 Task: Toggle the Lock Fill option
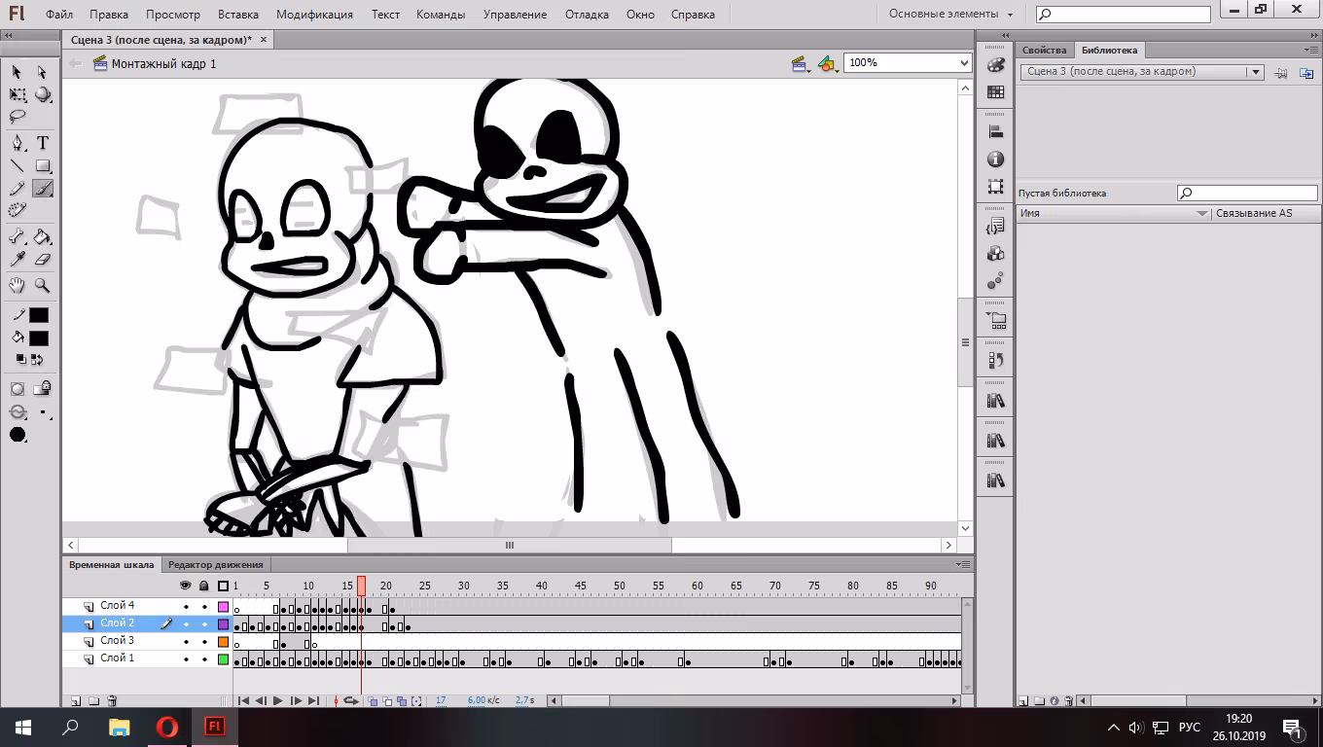coord(42,389)
